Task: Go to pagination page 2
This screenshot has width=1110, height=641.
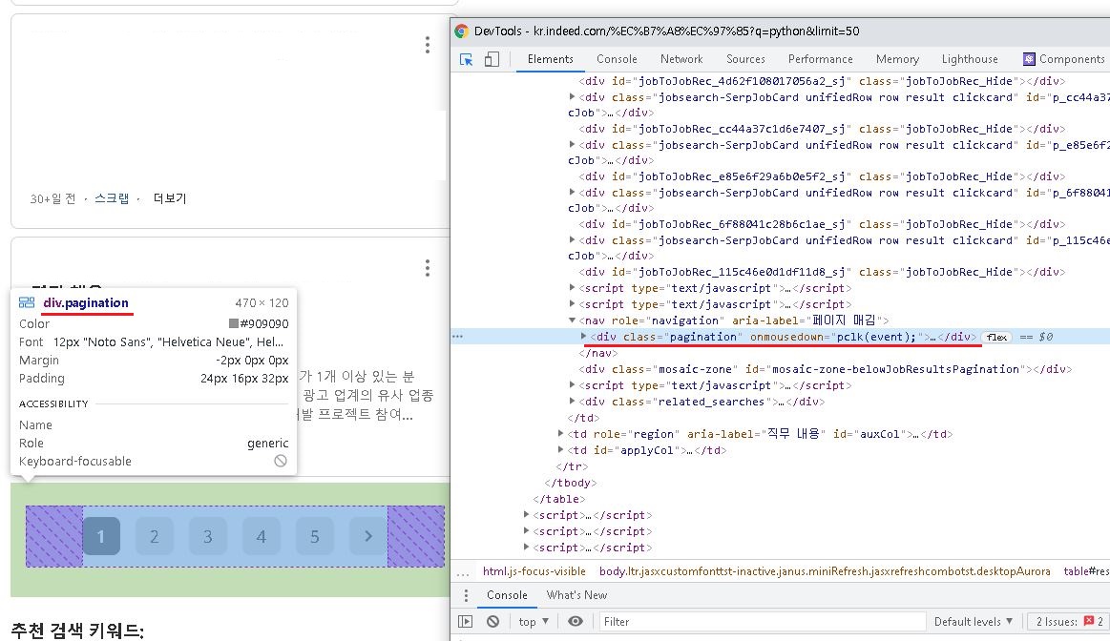Action: click(x=155, y=536)
